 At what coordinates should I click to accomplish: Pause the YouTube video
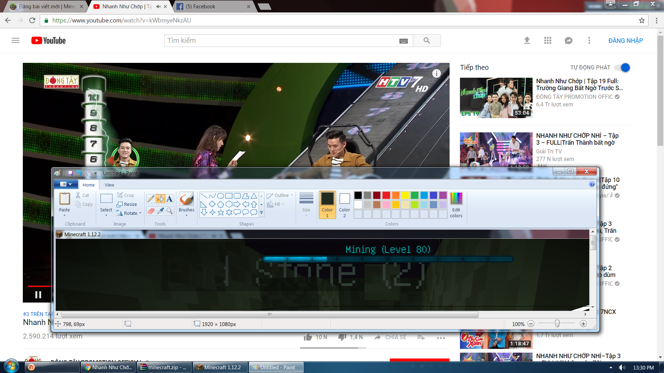coord(38,295)
